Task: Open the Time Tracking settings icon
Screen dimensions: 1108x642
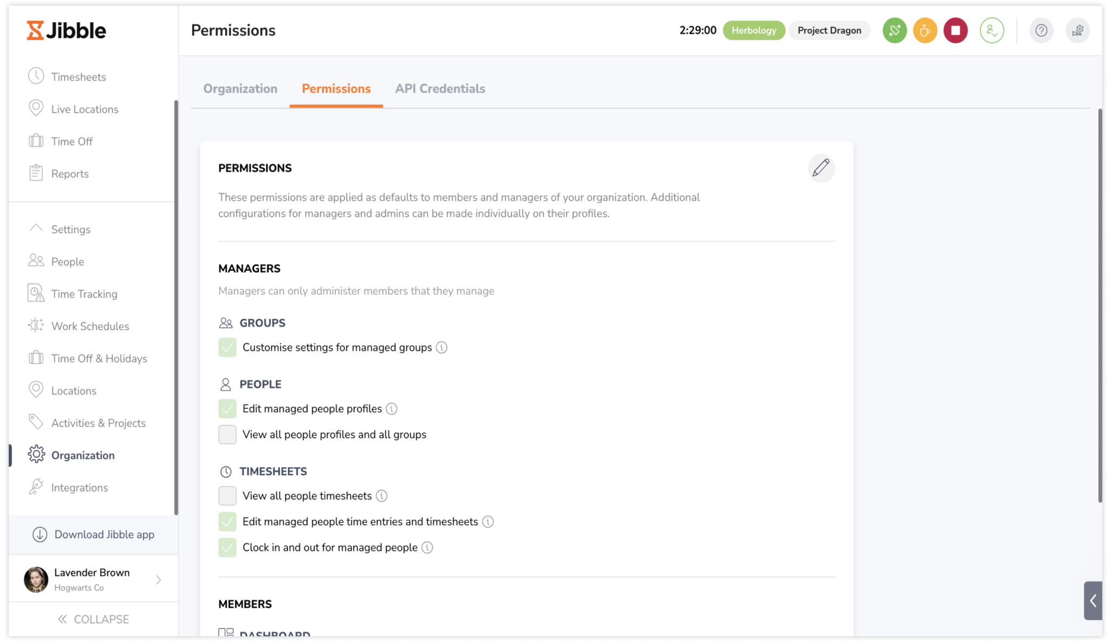Action: click(84, 294)
